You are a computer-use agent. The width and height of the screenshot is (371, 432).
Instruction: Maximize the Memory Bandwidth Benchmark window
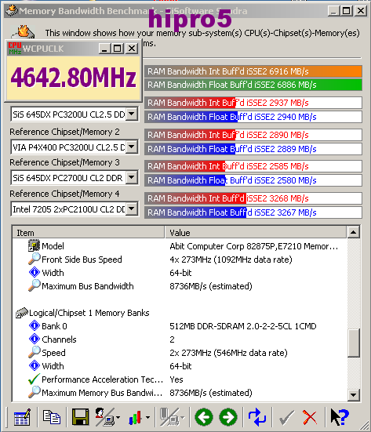coord(346,11)
